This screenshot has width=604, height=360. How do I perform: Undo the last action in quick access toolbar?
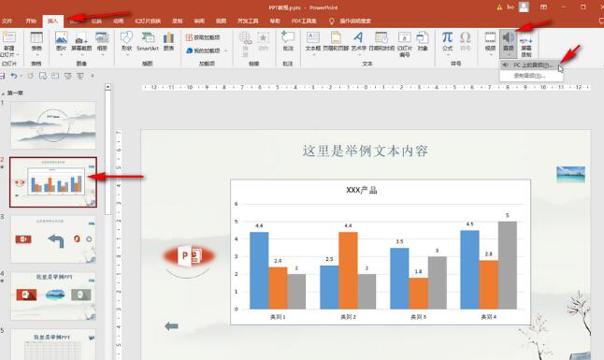click(x=14, y=76)
